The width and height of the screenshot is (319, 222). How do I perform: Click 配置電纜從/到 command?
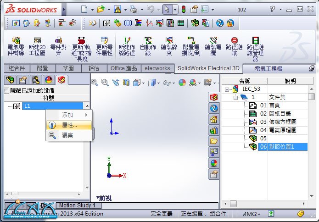pyautogui.click(x=191, y=46)
